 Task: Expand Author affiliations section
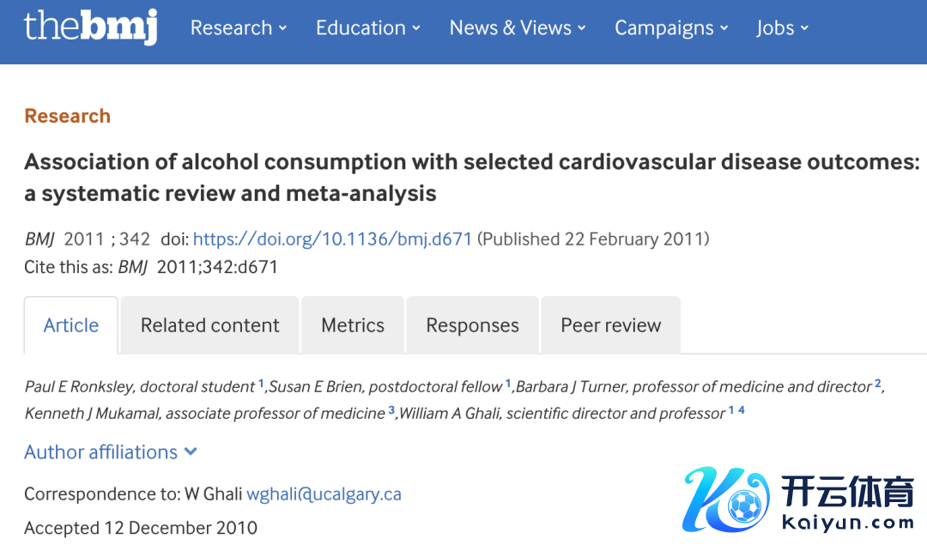[x=111, y=452]
